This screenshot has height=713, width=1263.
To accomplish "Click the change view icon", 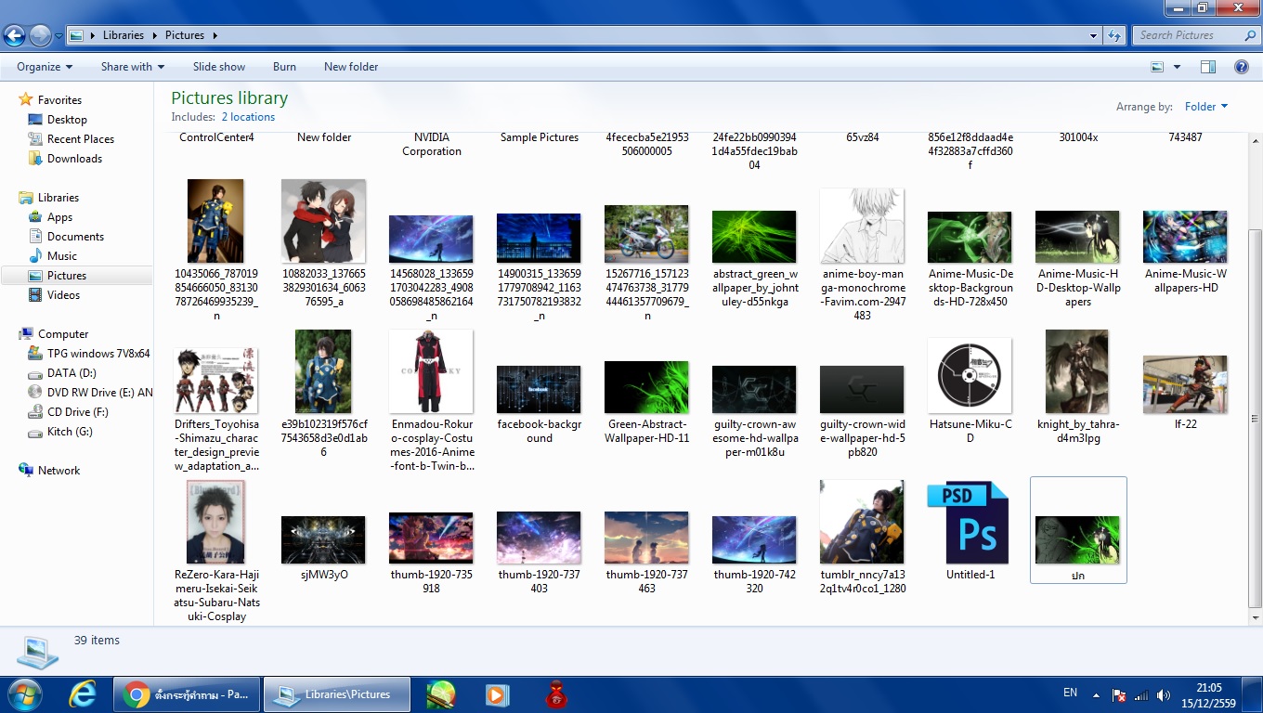I will click(x=1157, y=67).
